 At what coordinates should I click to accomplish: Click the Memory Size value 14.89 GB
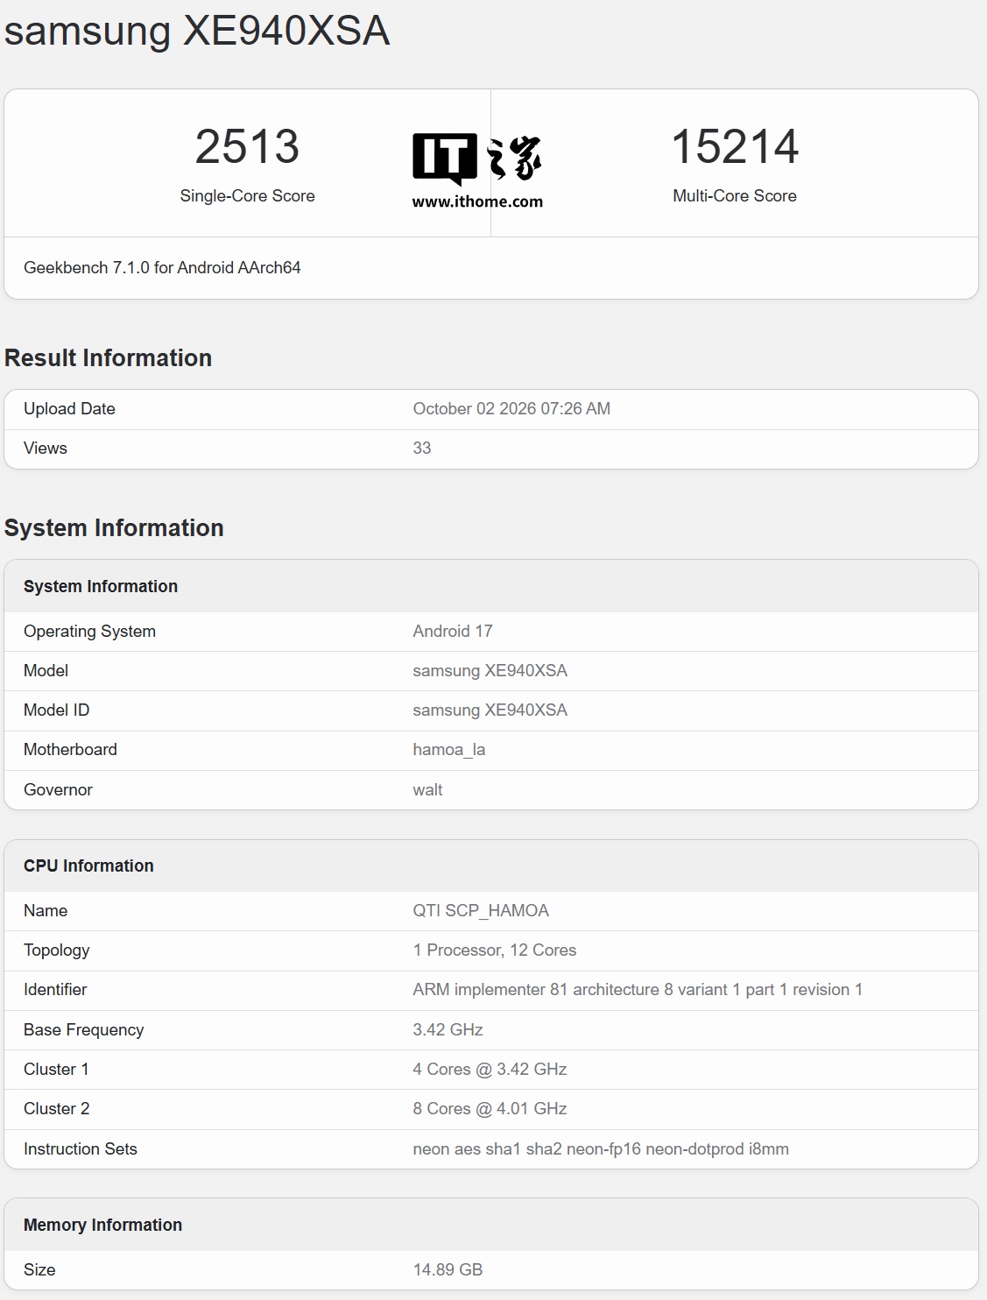pos(448,1270)
